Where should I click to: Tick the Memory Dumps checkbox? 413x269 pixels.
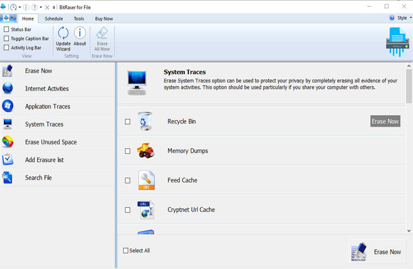[x=127, y=151]
